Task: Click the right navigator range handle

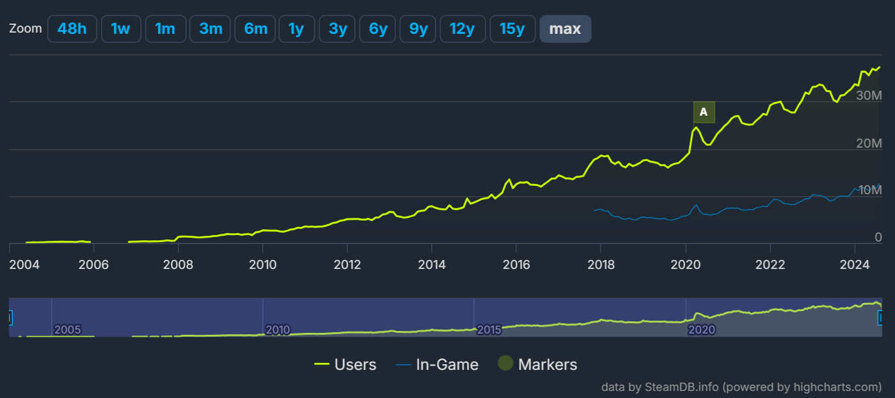Action: 882,318
